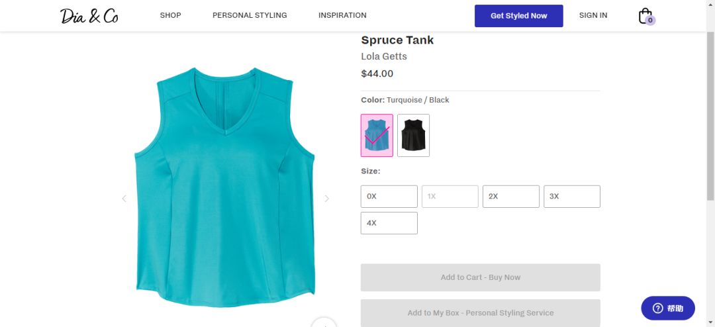Click Add to Cart - Buy Now

click(481, 277)
